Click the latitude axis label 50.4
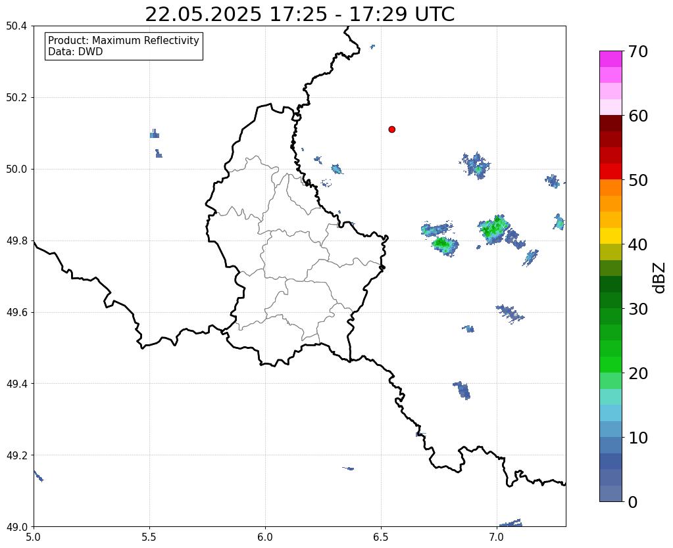673x548 pixels. tap(16, 26)
